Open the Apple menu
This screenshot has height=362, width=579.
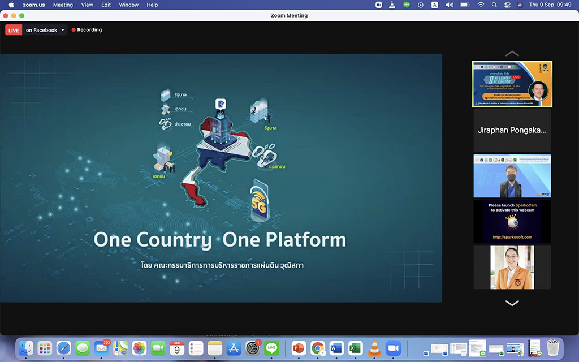pos(11,5)
